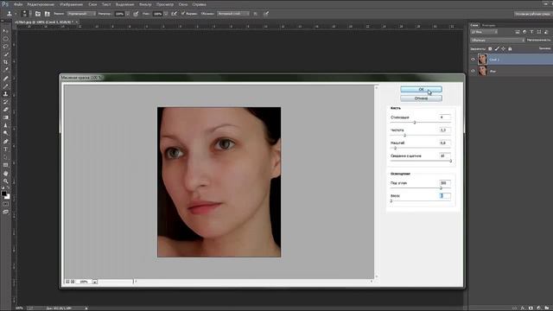Click zoom out button in dialog preview

[67, 282]
